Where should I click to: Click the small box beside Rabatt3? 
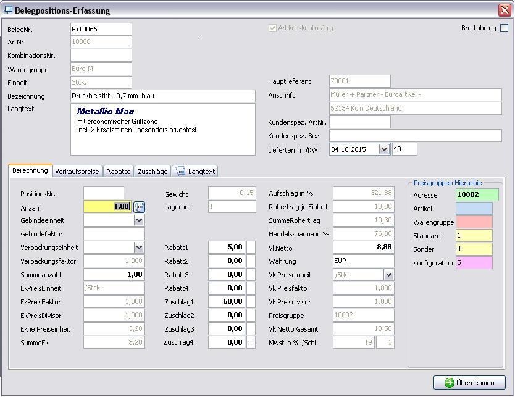(x=251, y=274)
